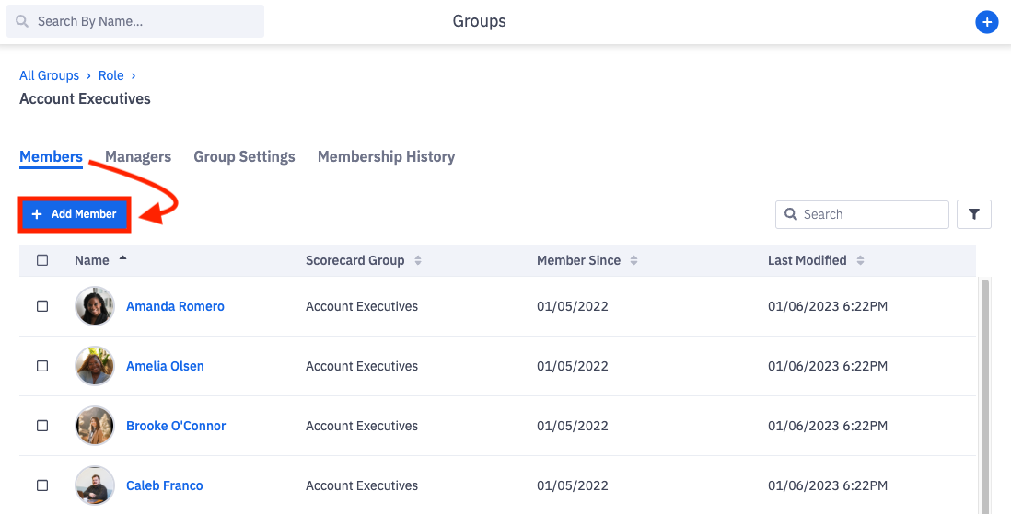
Task: Sort by Last Modified column
Action: tap(860, 260)
